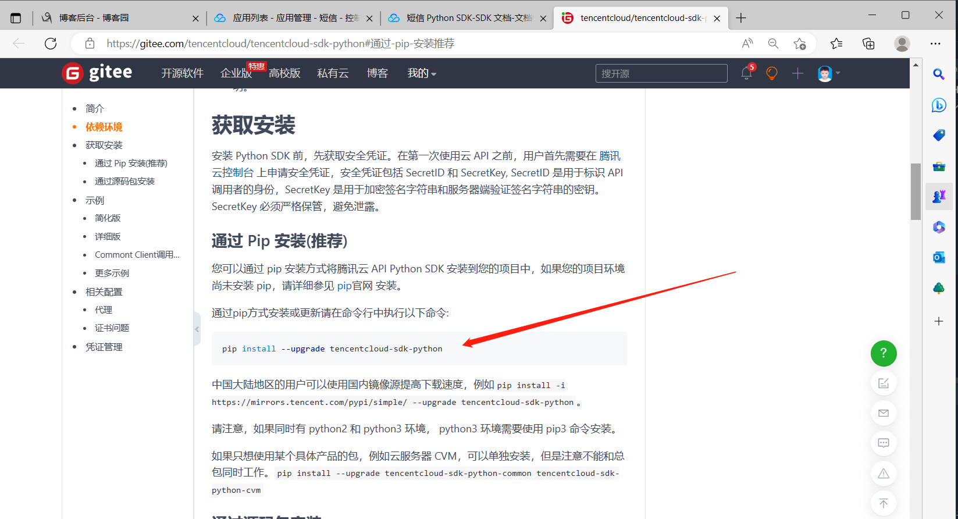Viewport: 958px width, 519px height.
Task: Jump to 通过源码包安装 in the outline
Action: [x=125, y=182]
